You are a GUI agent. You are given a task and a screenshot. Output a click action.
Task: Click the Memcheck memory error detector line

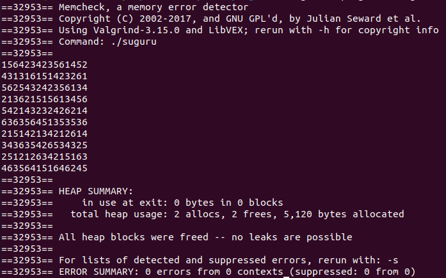click(125, 7)
